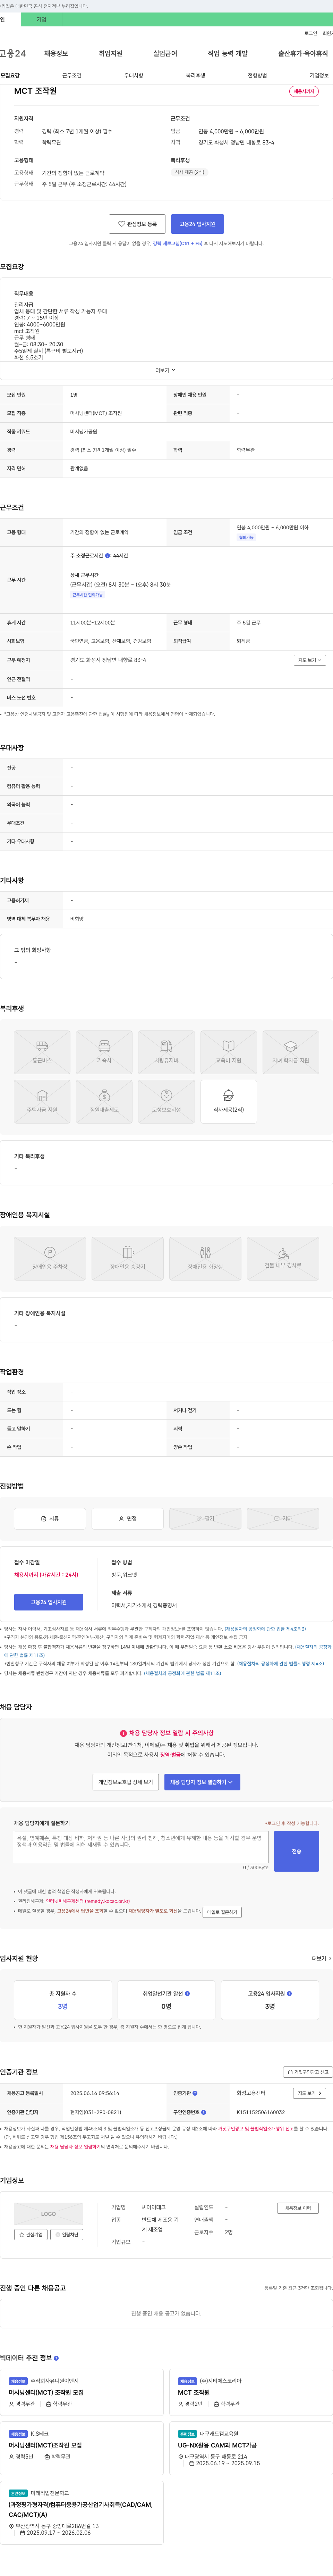Expand 채용 담당자 정보 열람하기
333x2576 pixels.
(x=202, y=1782)
